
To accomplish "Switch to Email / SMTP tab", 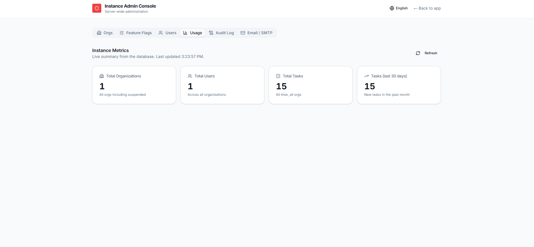I will click(x=256, y=33).
